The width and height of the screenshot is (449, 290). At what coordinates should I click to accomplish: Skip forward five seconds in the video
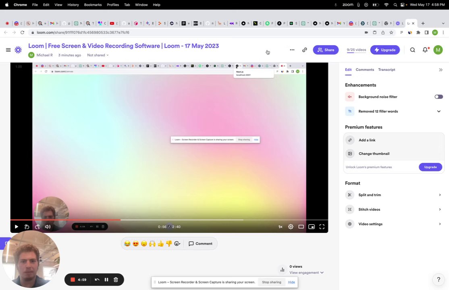pos(37,227)
